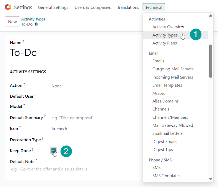Click the help icon next to Action

[x=24, y=84]
